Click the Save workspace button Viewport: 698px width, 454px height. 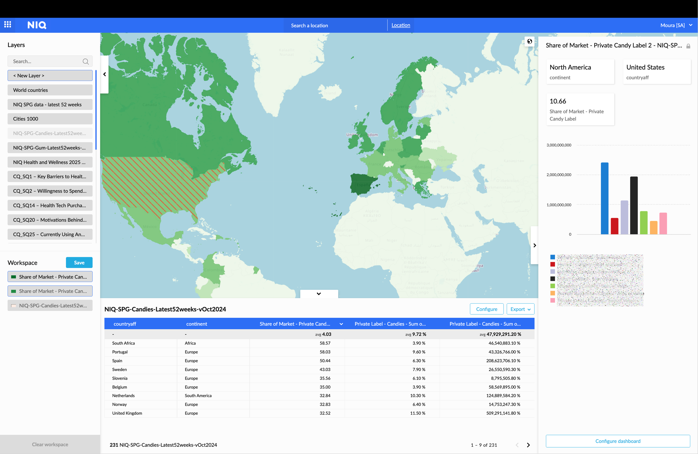coord(79,262)
